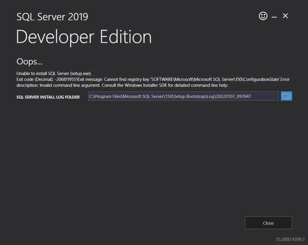This screenshot has width=308, height=245.
Task: Close the installer with the X button
Action: tap(285, 16)
